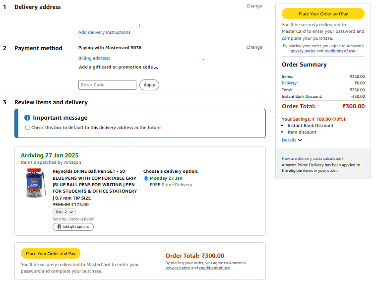Image resolution: width=376 pixels, height=281 pixels.
Task: Apply the promotion code
Action: coord(149,85)
